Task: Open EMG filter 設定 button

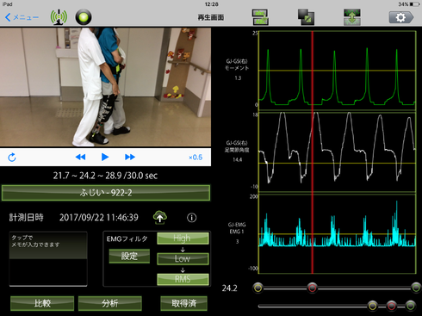Action: [129, 256]
